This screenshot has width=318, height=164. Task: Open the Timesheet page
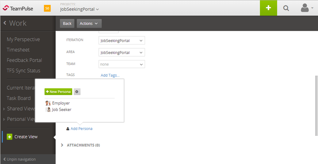tap(18, 50)
